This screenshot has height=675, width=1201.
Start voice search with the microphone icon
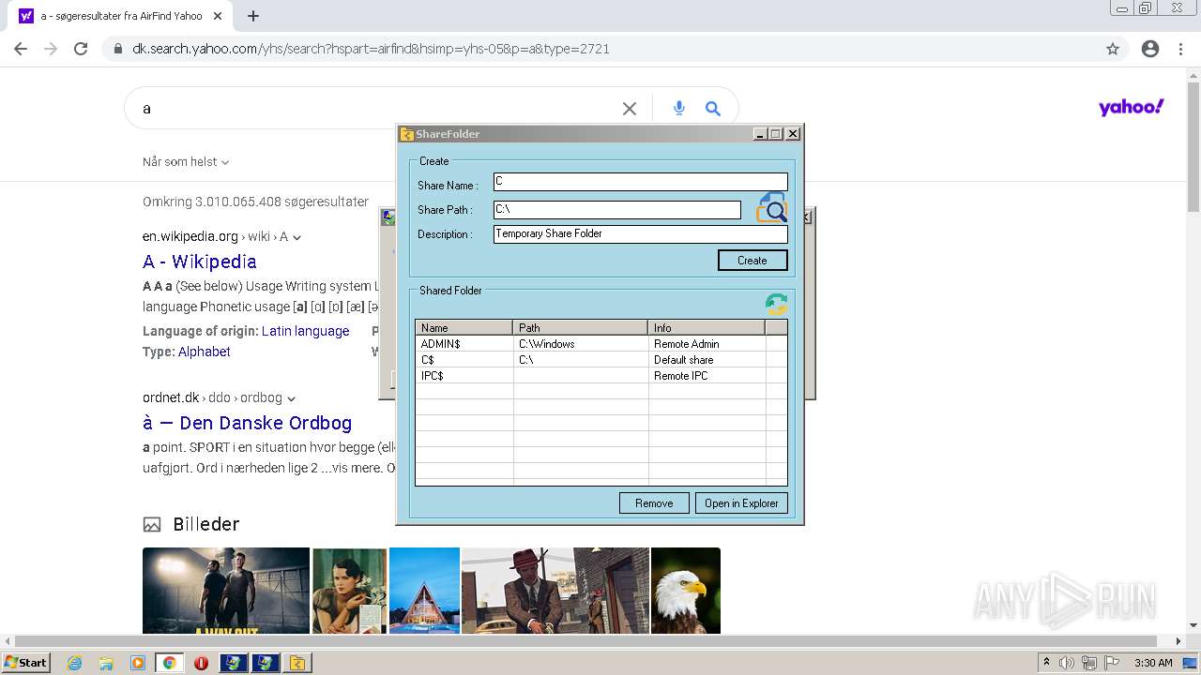tap(679, 109)
